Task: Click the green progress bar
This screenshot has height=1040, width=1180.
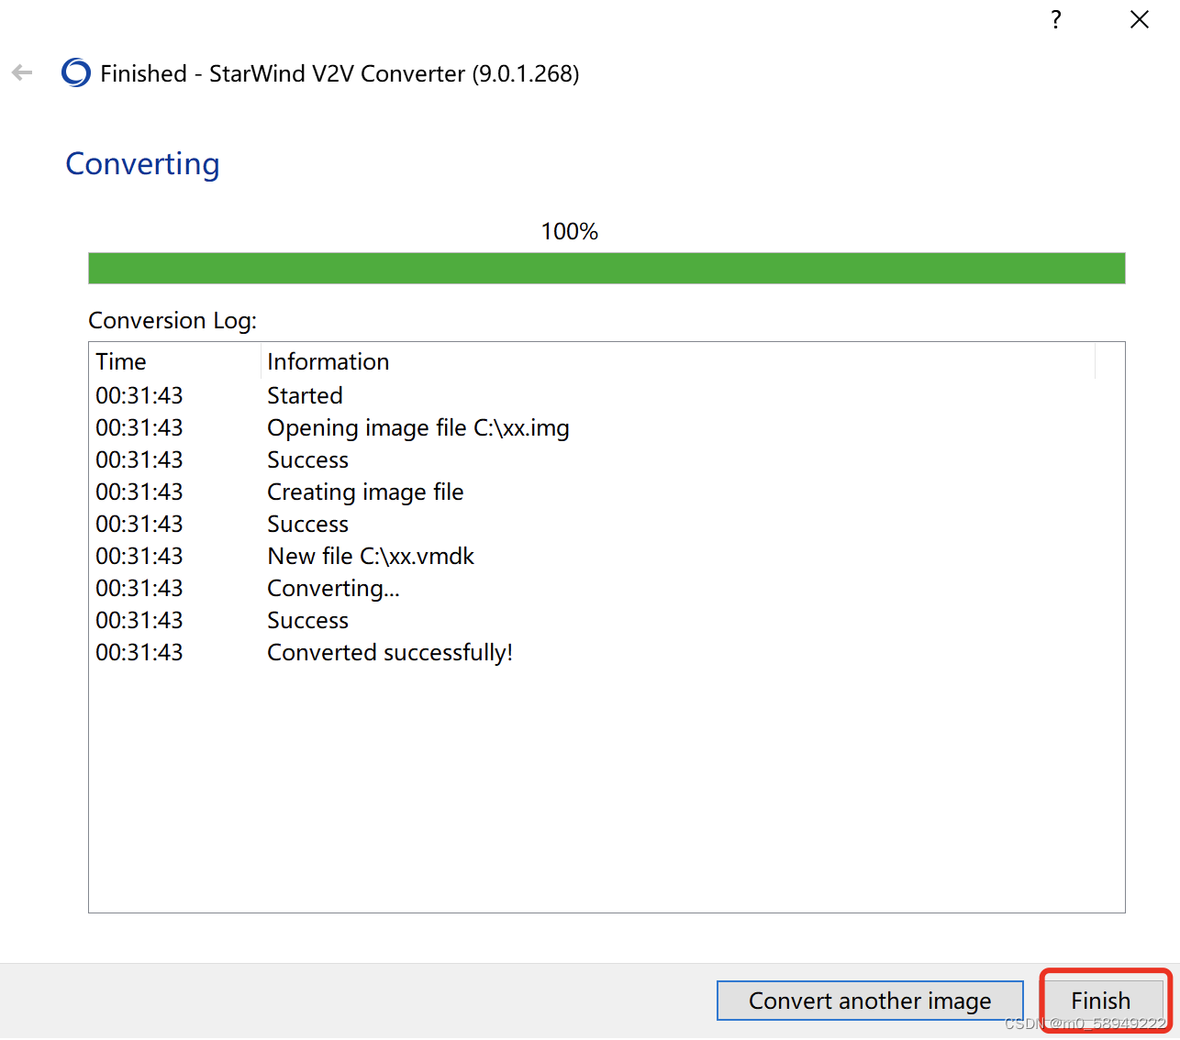Action: click(607, 269)
